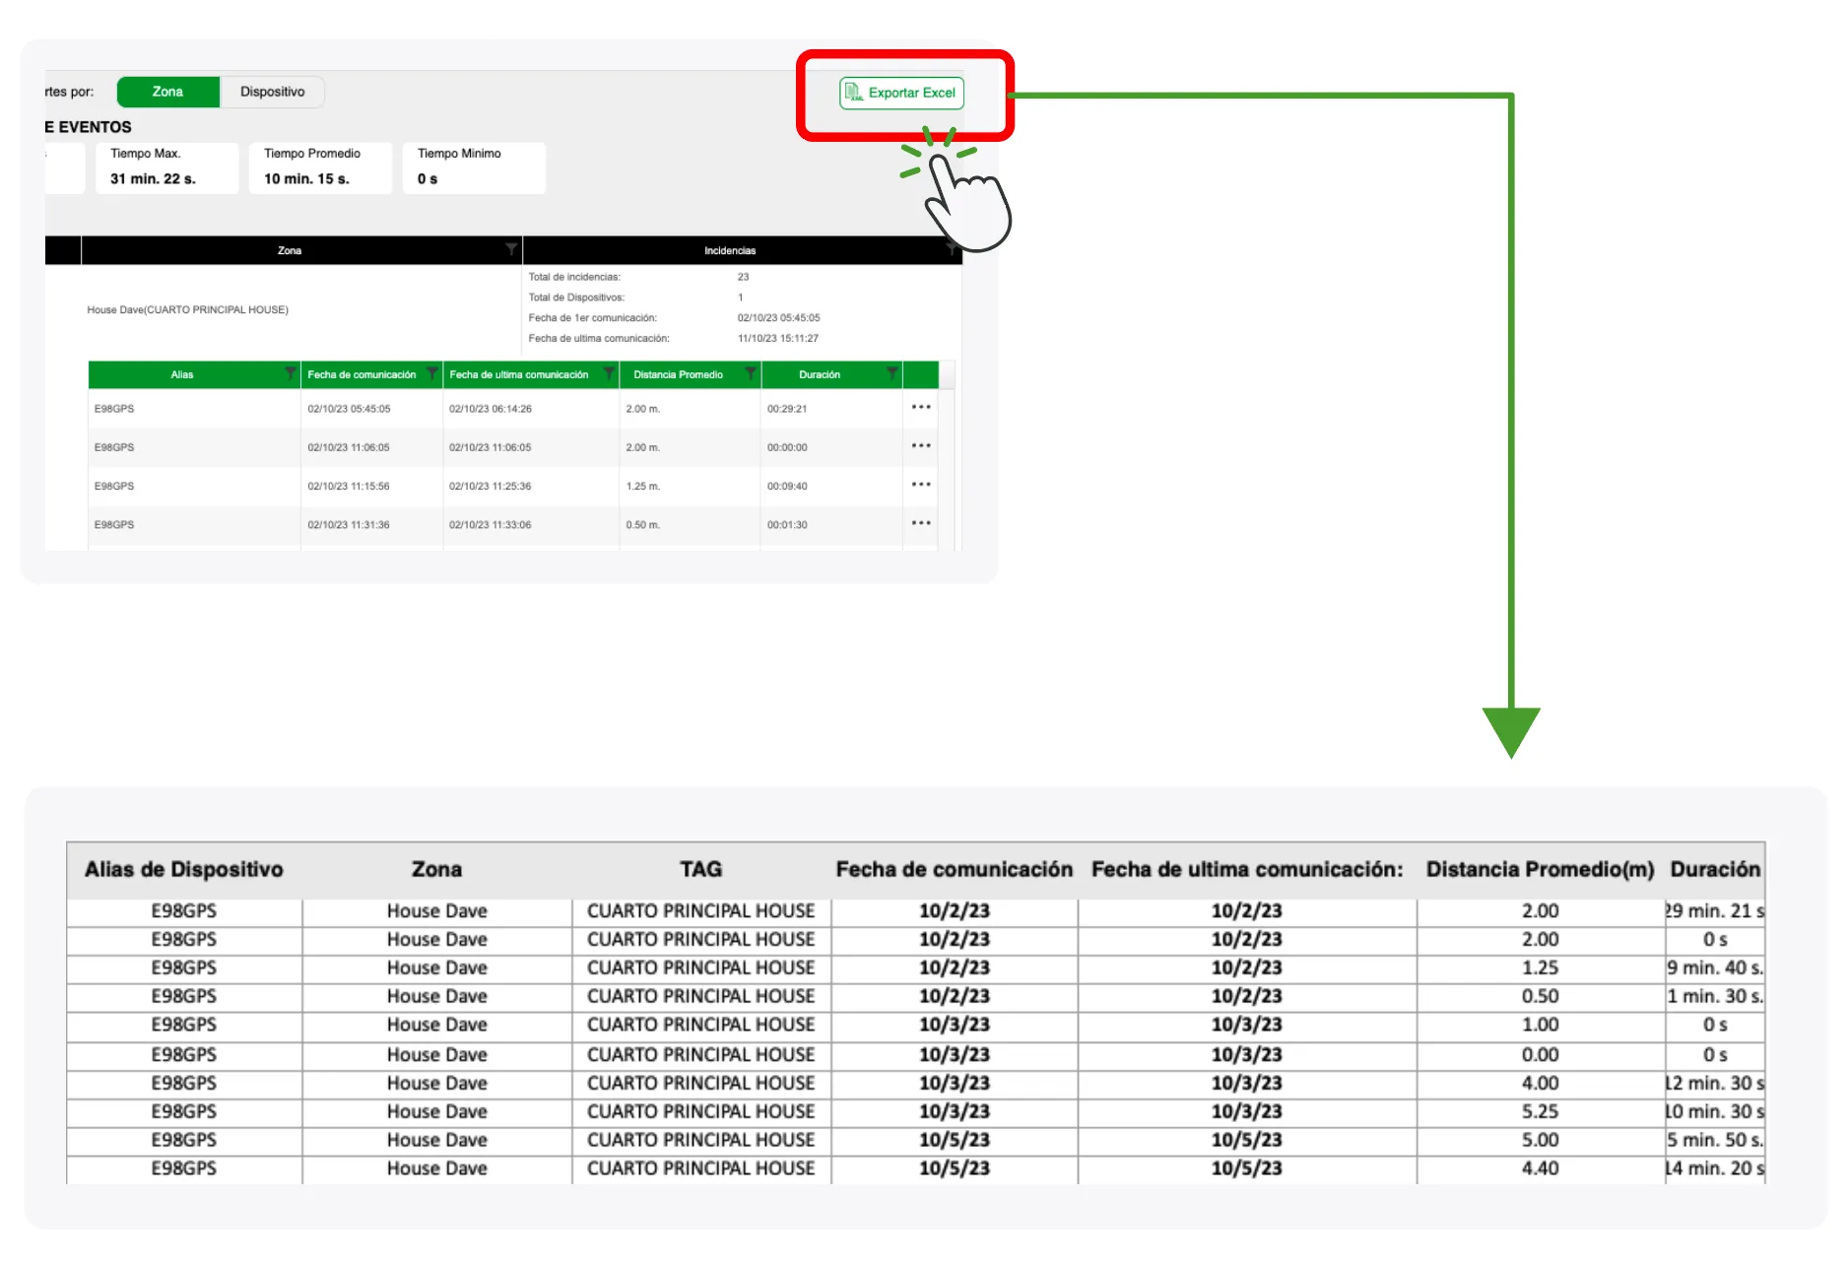The width and height of the screenshot is (1846, 1261).
Task: Open filter on green Duración header
Action: point(892,373)
